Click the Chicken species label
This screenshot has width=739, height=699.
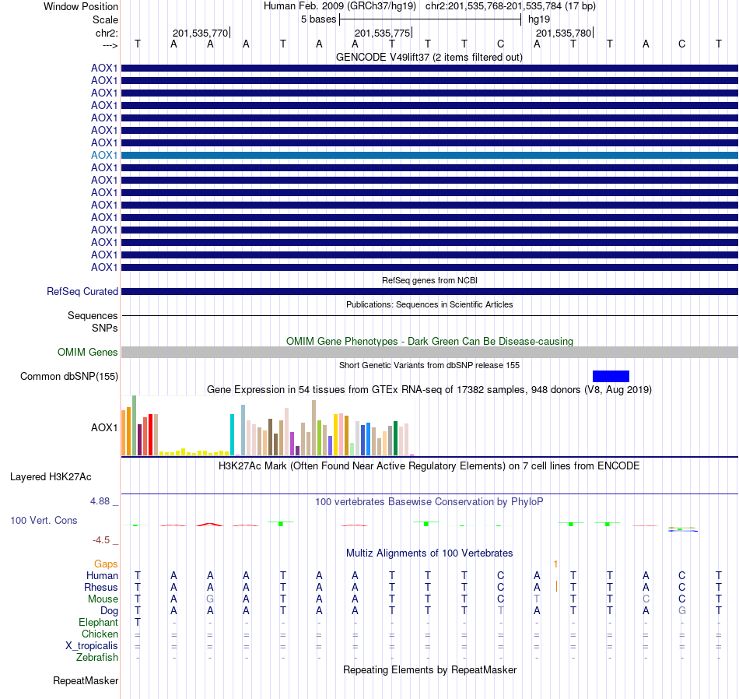(100, 634)
